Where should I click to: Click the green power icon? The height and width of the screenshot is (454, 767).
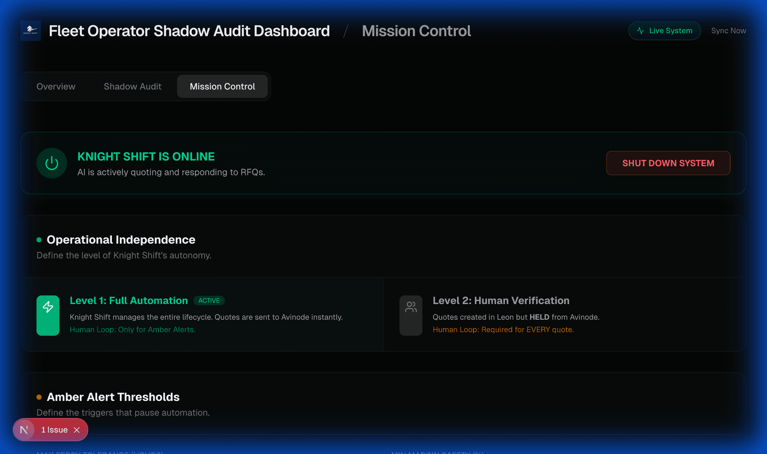tap(52, 163)
